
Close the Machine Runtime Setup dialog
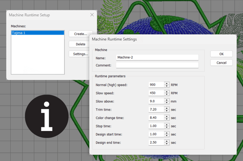click(92, 15)
